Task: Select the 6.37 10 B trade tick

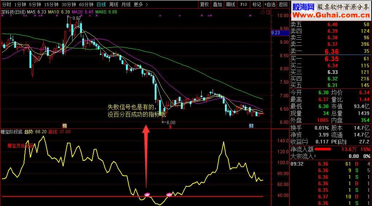Action: click(331, 197)
